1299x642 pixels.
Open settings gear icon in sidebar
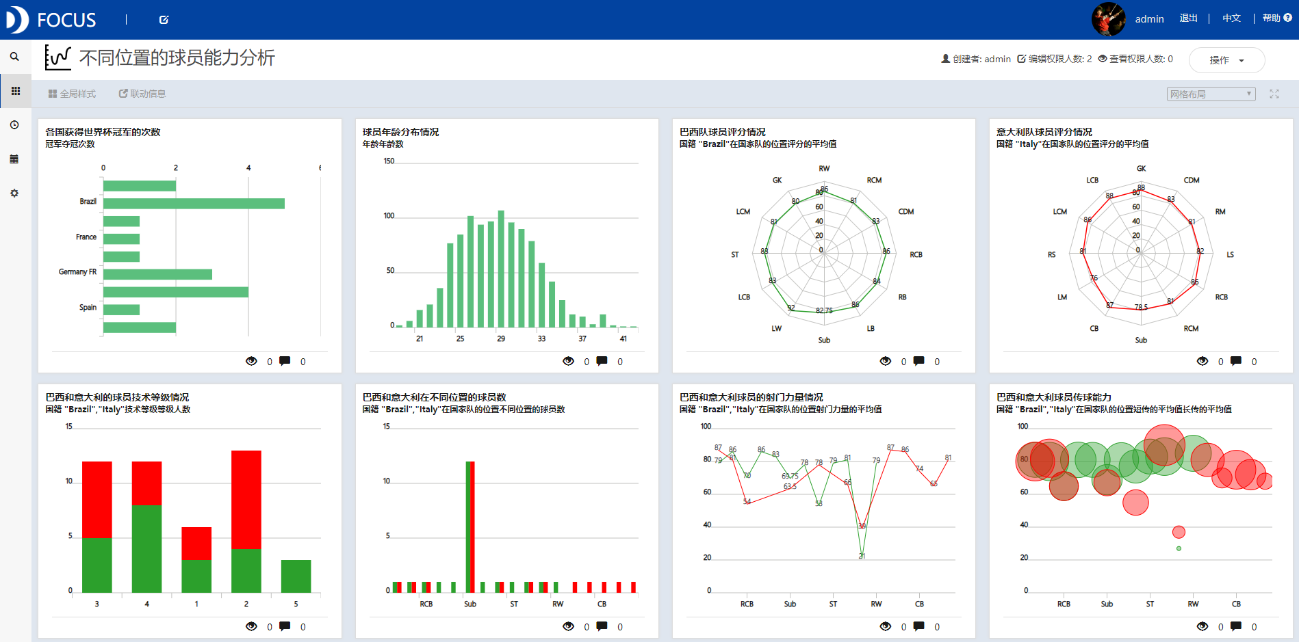14,193
